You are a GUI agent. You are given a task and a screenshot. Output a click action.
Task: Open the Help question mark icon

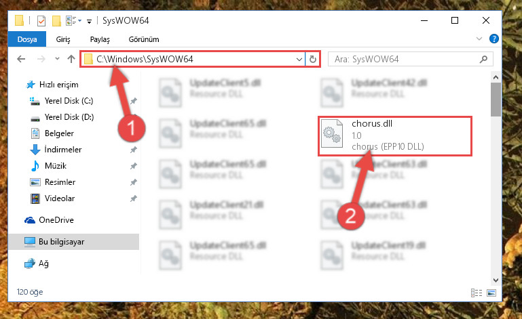(493, 39)
